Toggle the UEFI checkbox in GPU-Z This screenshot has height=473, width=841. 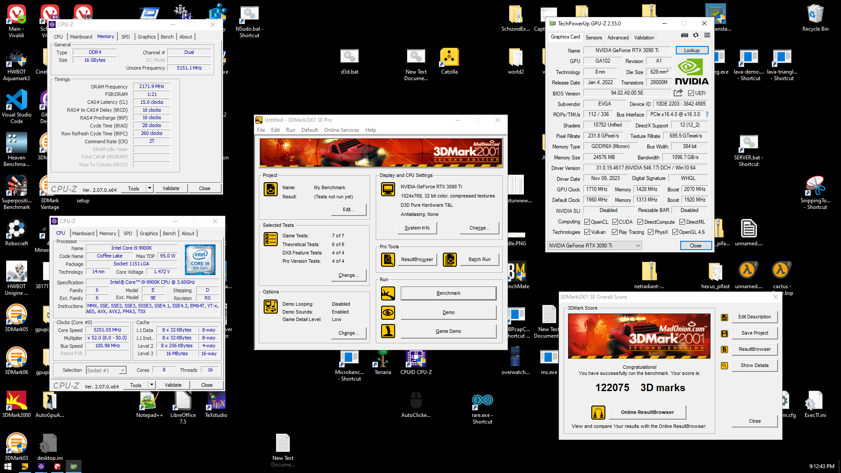(691, 93)
